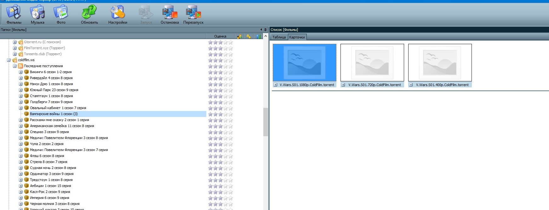Set third star rating for Вампирские войны
The height and width of the screenshot is (210, 549).
coord(220,114)
